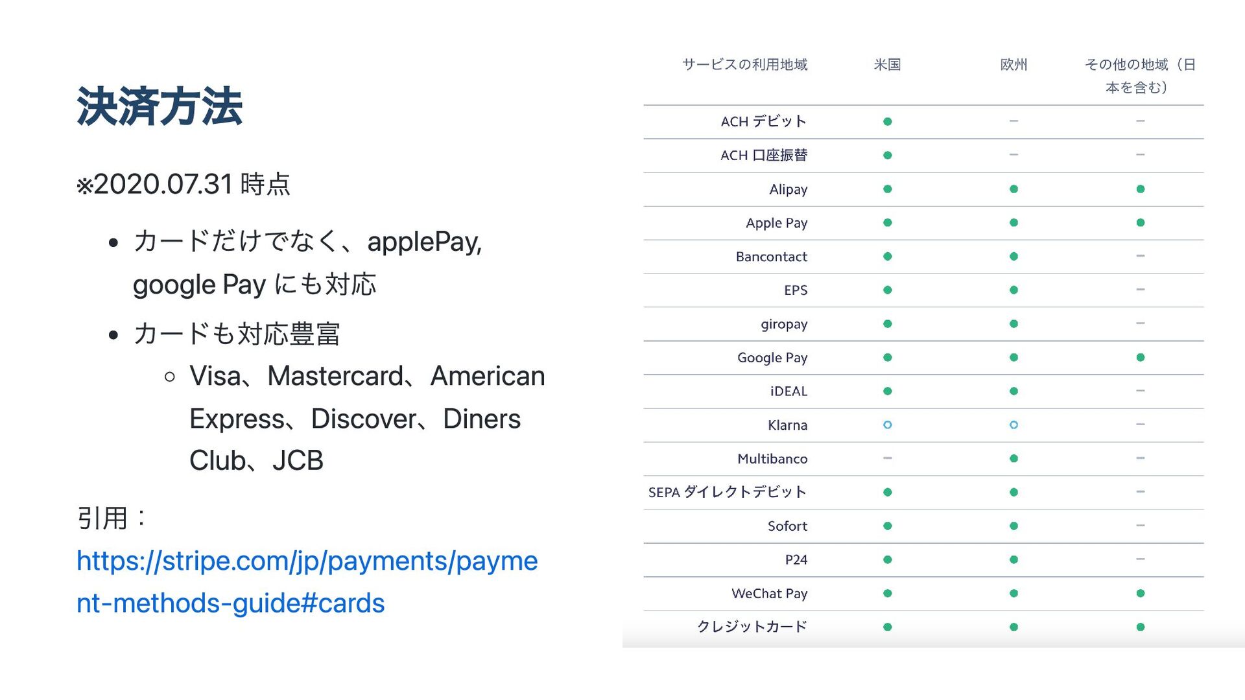Screen dimensions: 1245x700
Task: Select the WeChat Pay row label
Action: (x=769, y=594)
